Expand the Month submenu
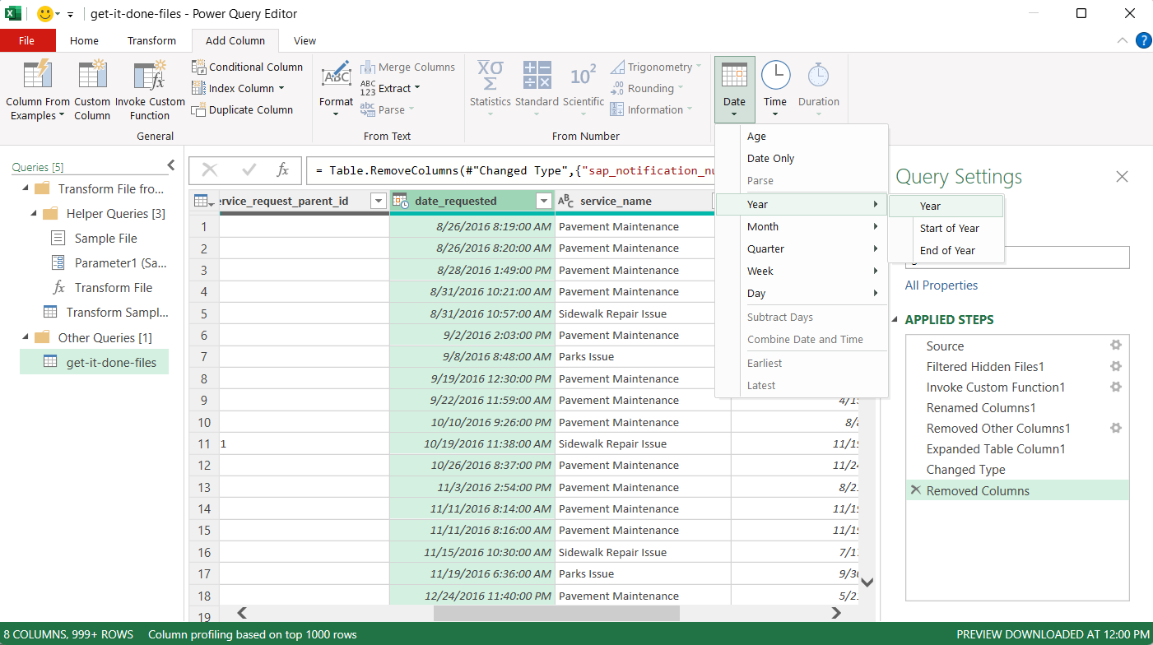The width and height of the screenshot is (1153, 645). [802, 226]
